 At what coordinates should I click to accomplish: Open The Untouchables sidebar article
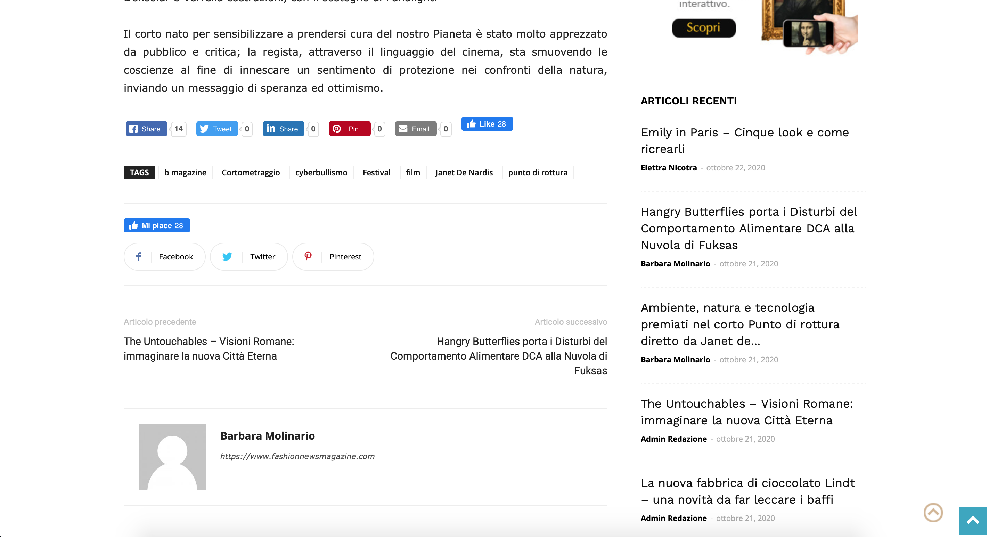[746, 411]
